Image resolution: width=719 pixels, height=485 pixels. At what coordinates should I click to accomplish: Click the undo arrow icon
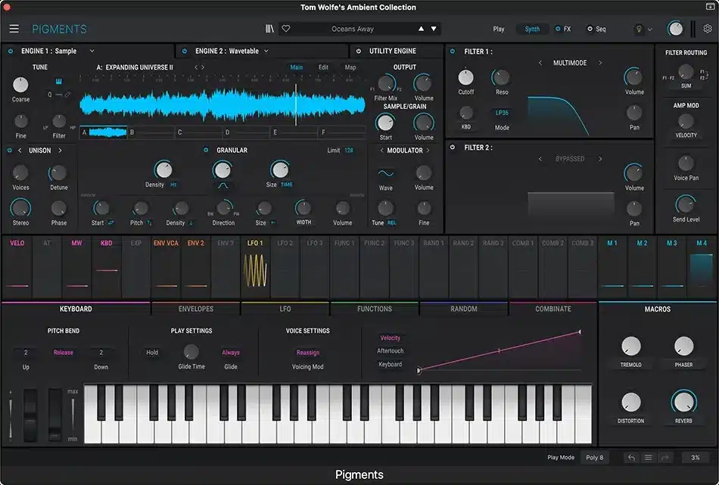[631, 458]
